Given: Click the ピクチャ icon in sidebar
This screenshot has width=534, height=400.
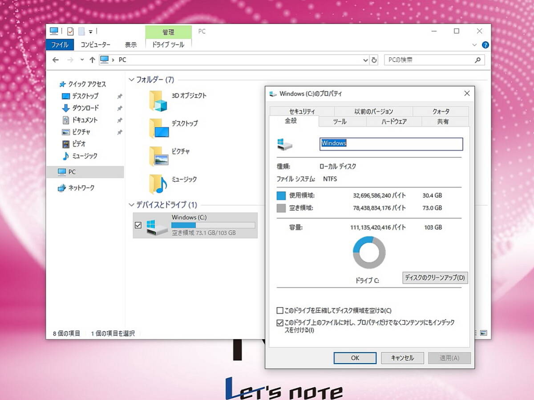Looking at the screenshot, I should pyautogui.click(x=66, y=132).
